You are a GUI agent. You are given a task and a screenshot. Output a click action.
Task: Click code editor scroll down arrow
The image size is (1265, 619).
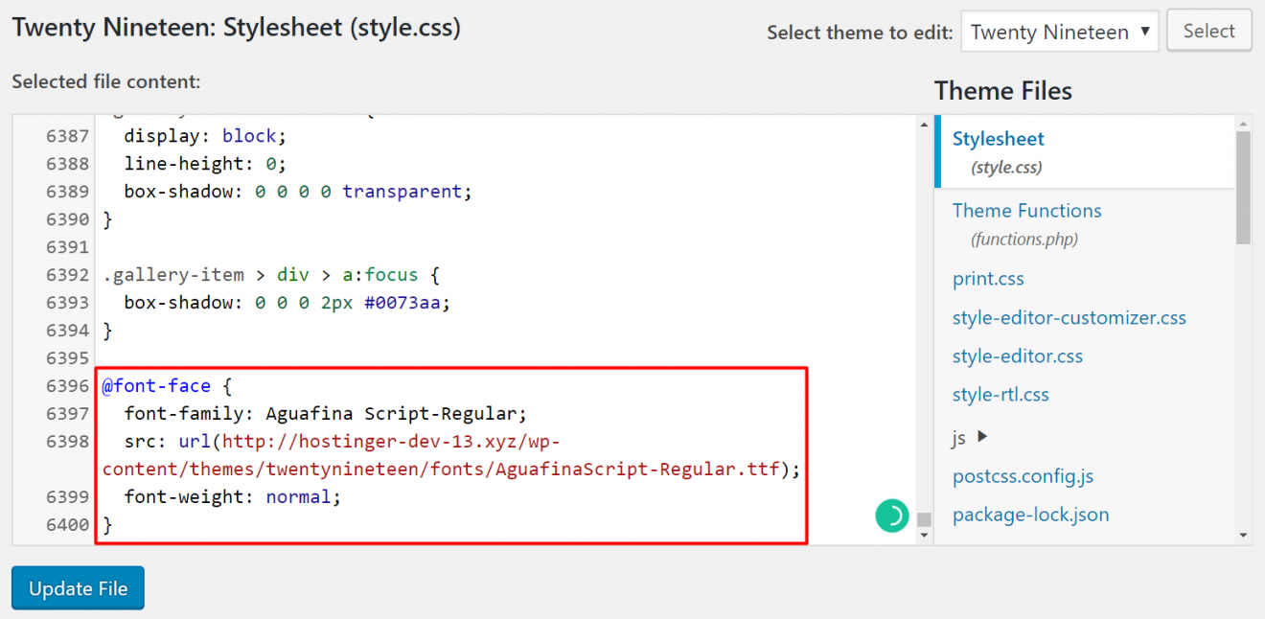coord(925,535)
